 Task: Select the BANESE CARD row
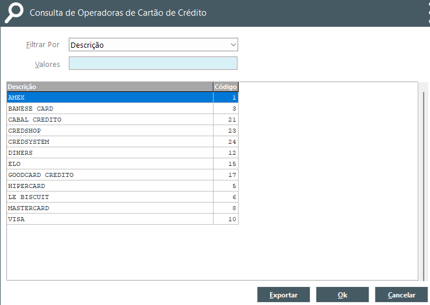pyautogui.click(x=123, y=109)
